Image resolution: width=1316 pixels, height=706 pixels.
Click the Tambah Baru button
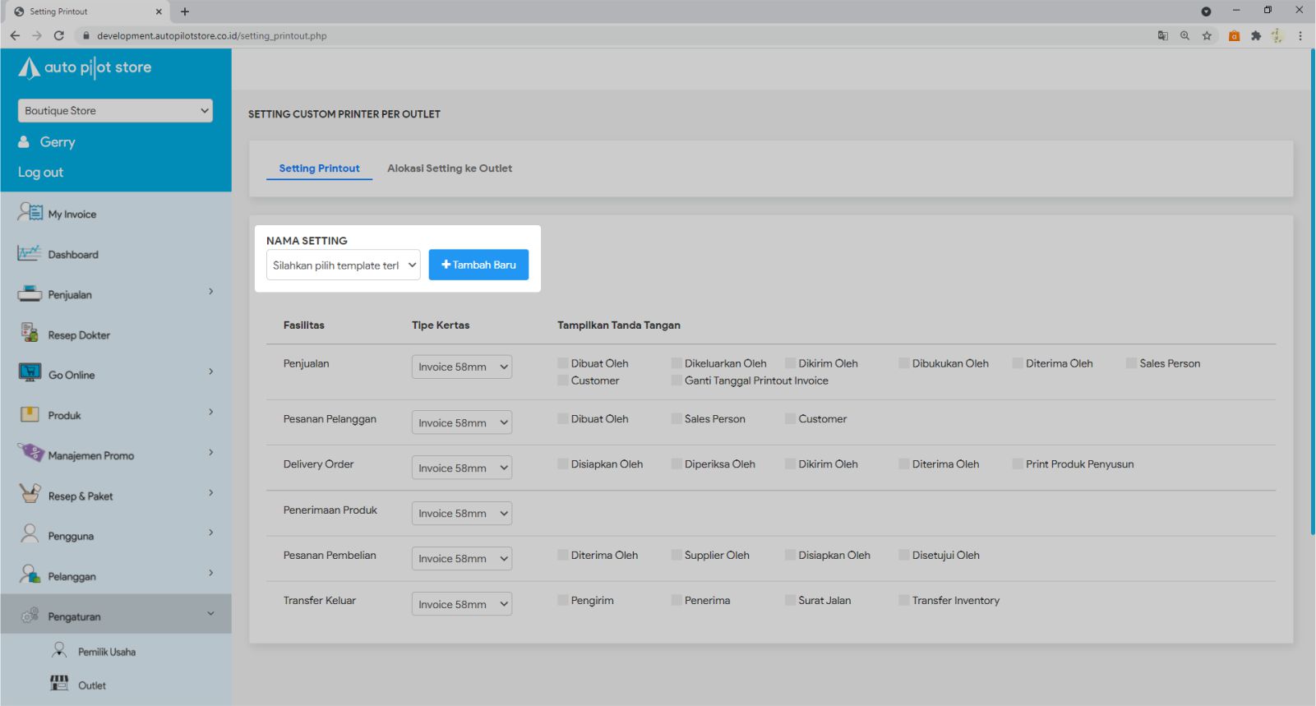tap(478, 265)
